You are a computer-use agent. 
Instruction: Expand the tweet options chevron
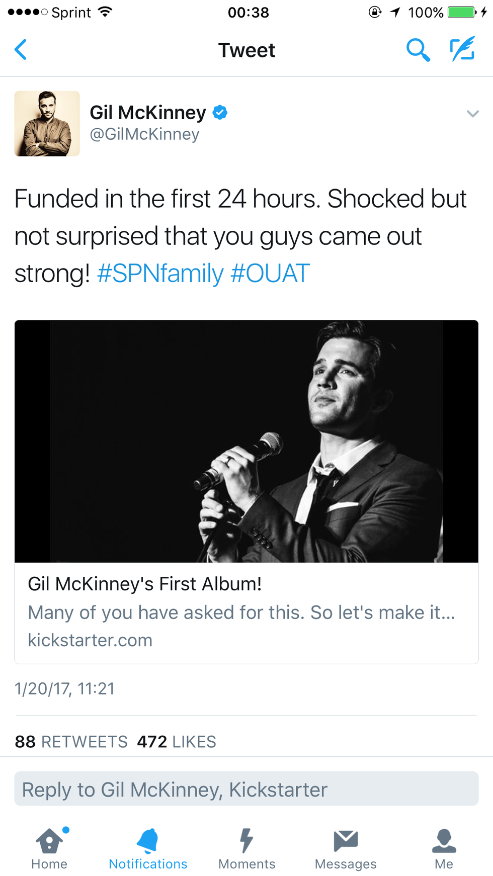point(472,114)
